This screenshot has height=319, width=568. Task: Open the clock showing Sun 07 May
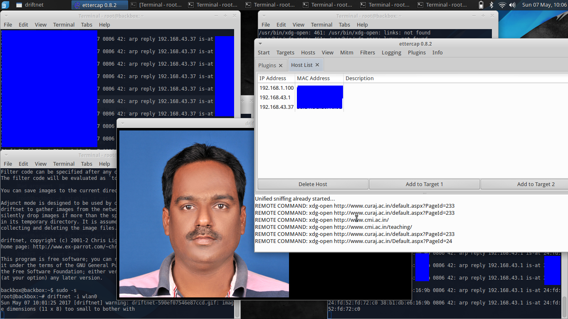point(544,5)
